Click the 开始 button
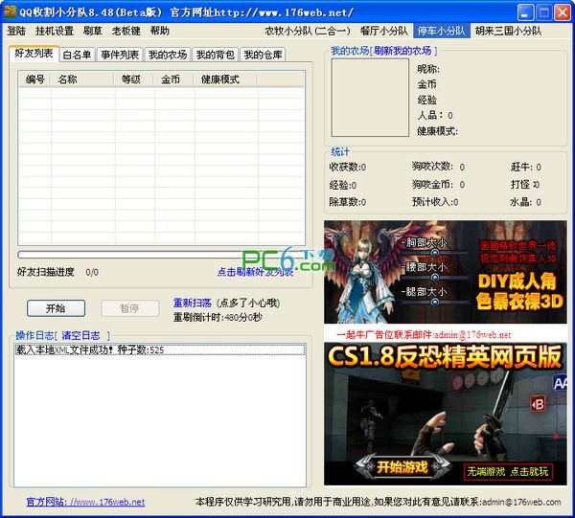 coord(56,308)
